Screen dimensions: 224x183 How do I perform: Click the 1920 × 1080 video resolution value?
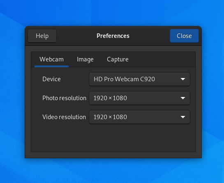110,117
